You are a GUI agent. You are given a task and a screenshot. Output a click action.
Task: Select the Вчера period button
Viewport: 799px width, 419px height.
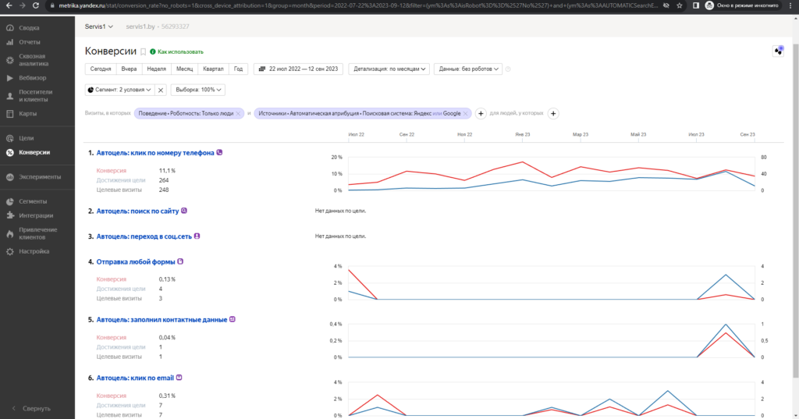point(129,69)
